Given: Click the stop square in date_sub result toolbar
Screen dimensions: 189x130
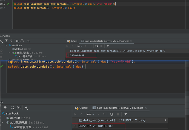Looking at the screenshot, I should [x=118, y=114].
